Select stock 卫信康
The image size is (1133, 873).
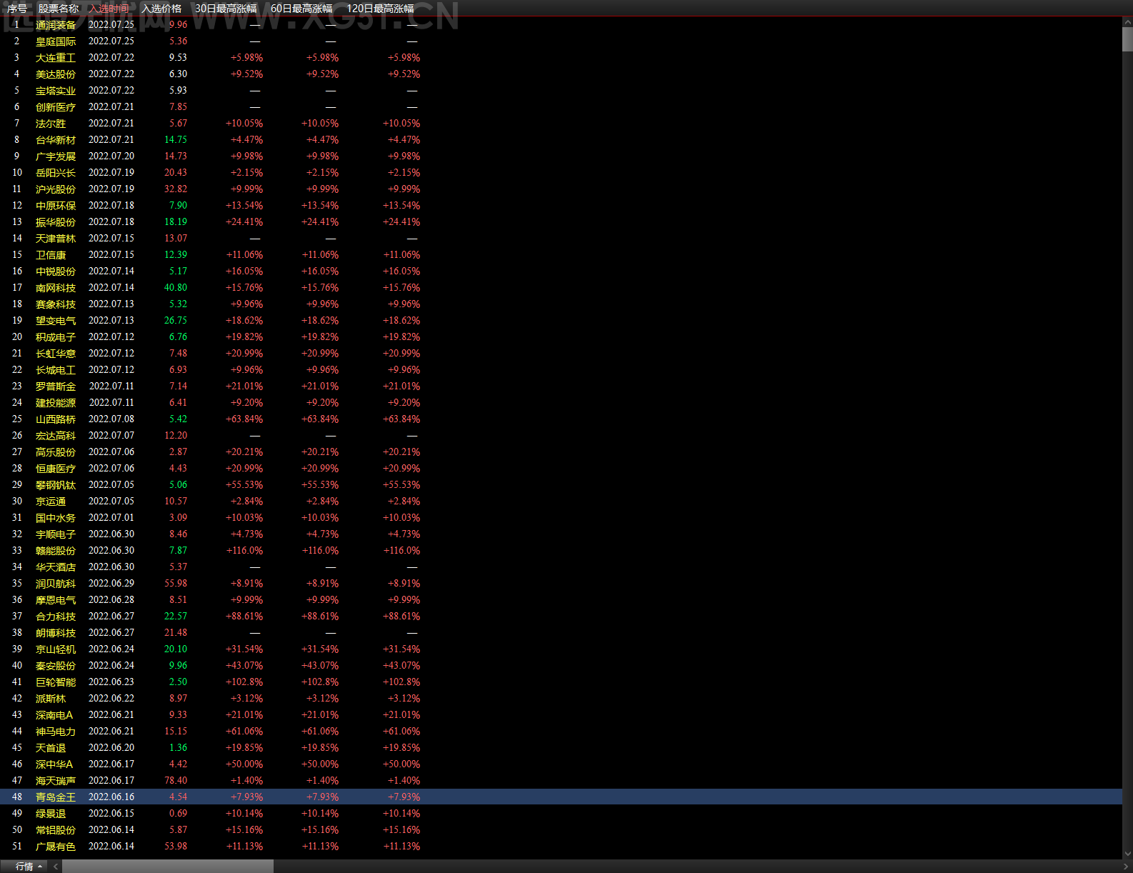click(x=51, y=255)
